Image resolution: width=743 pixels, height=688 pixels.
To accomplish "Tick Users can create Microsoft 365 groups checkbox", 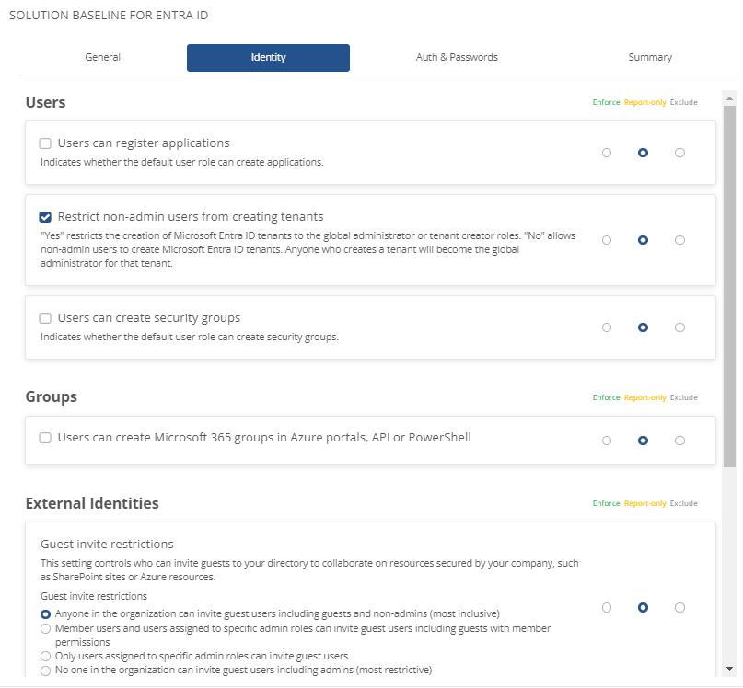I will pyautogui.click(x=45, y=438).
